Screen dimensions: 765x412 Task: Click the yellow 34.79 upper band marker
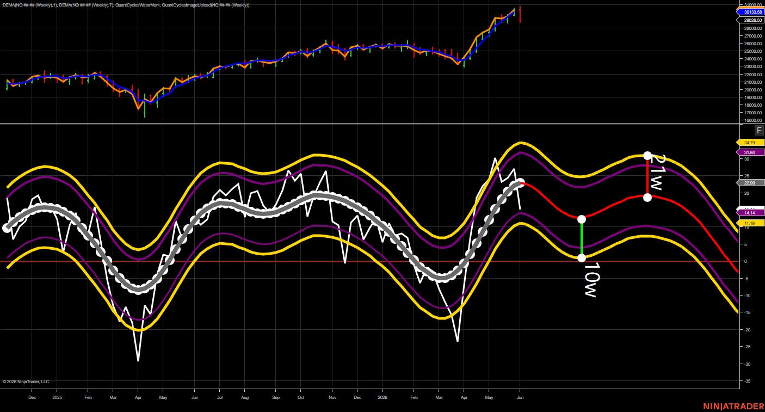tap(750, 143)
